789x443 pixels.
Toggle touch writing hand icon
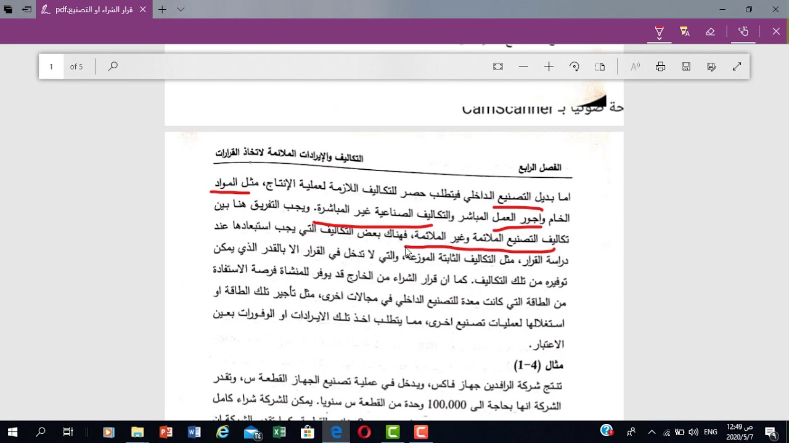(743, 31)
